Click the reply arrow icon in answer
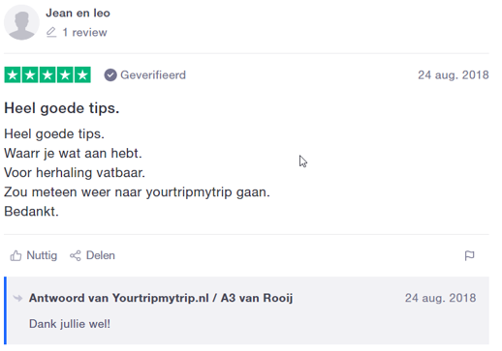502x351 pixels. pos(17,298)
